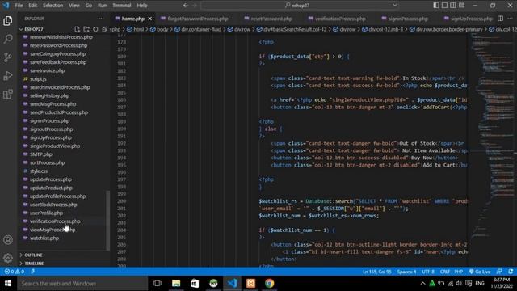Open the Help menu
This screenshot has height=291, width=517.
142,6
